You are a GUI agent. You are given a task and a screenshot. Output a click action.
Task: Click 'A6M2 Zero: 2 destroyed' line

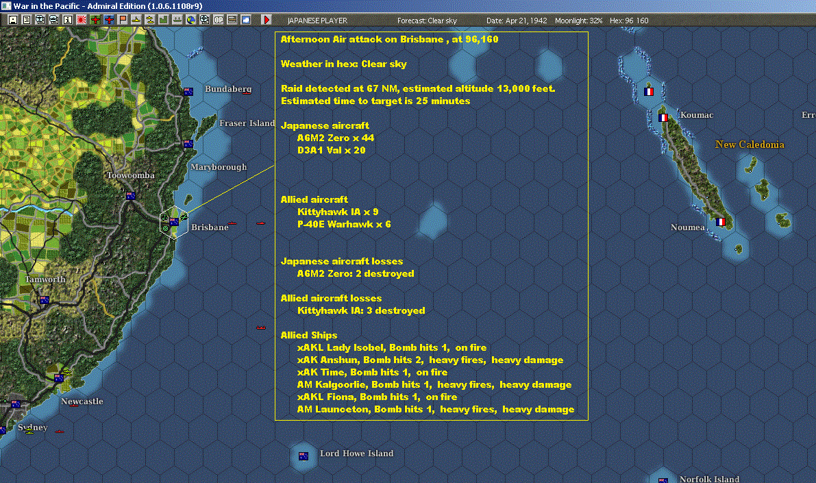coord(356,274)
